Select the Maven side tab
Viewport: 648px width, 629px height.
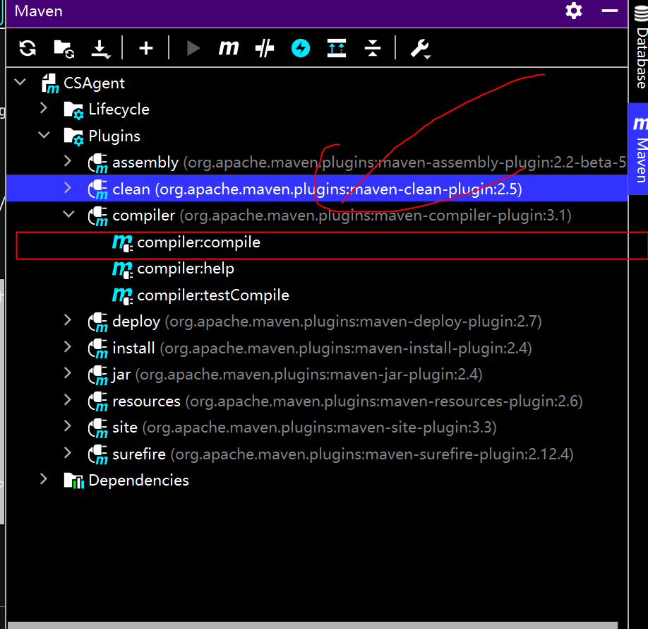coord(640,149)
